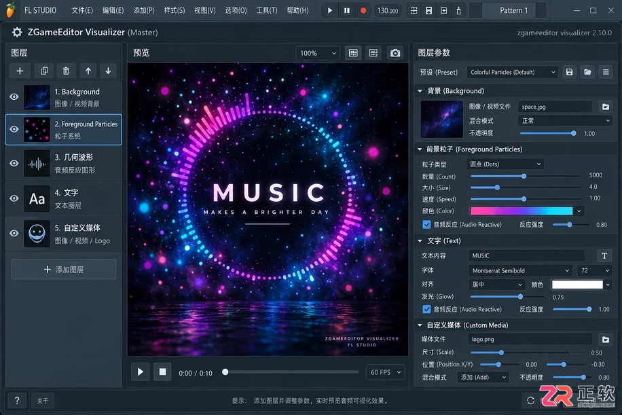Click the particle color gradient swatch
The height and width of the screenshot is (415, 622).
tap(522, 211)
